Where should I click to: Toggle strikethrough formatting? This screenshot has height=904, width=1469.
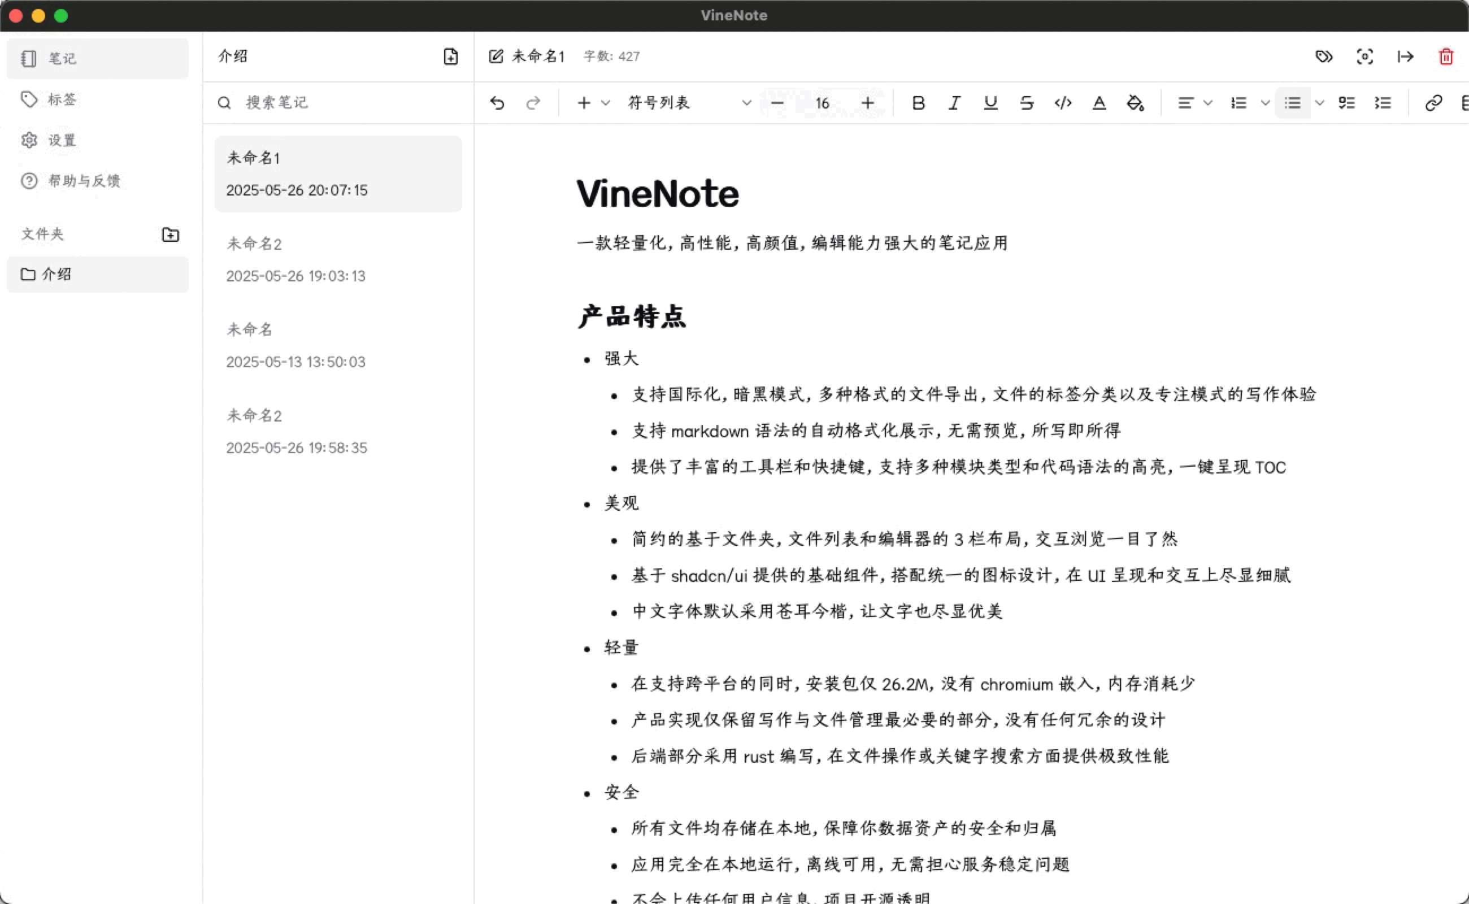tap(1027, 103)
